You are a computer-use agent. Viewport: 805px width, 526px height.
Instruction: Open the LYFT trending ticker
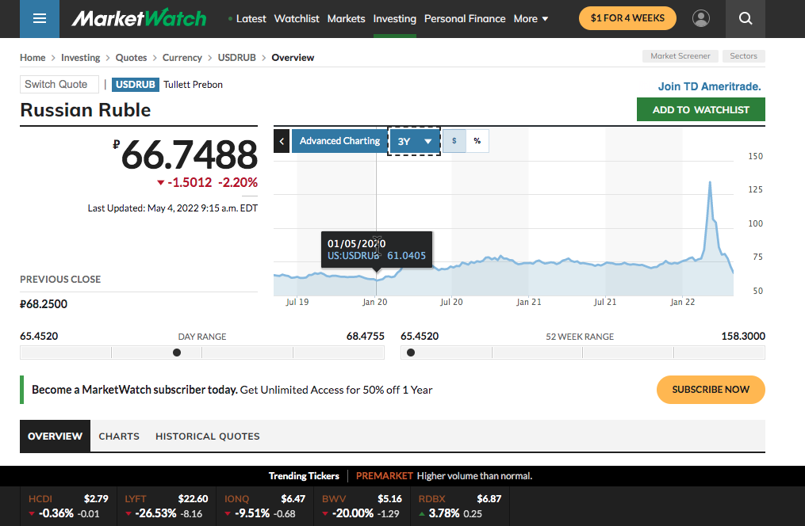(167, 506)
